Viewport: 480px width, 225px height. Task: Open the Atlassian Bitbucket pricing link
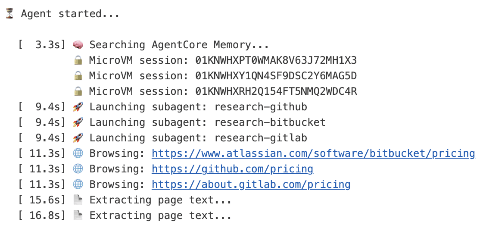(313, 153)
